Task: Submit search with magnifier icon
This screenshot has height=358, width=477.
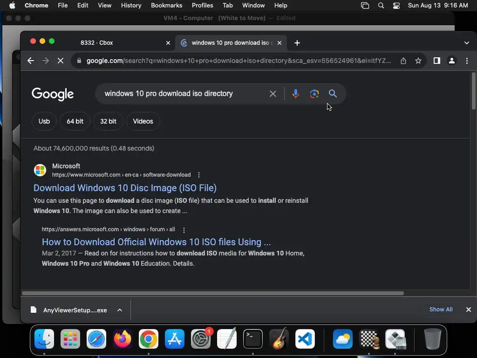Action: click(333, 94)
